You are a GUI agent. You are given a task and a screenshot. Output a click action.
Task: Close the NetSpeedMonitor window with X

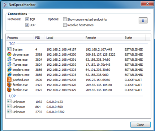[x=147, y=4]
